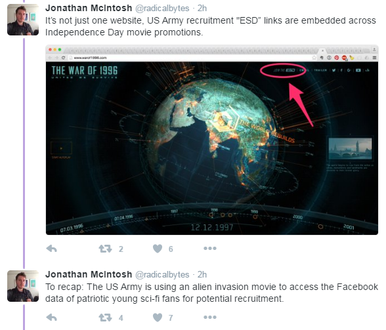This screenshot has width=386, height=330.
Task: Open the London bridge thumbnail panel
Action: pyautogui.click(x=351, y=148)
